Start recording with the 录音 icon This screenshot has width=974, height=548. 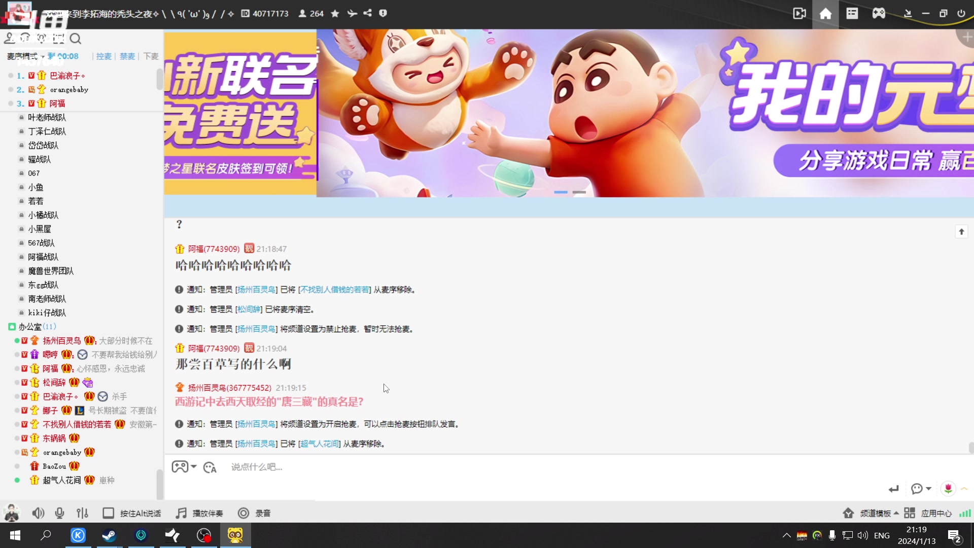244,513
